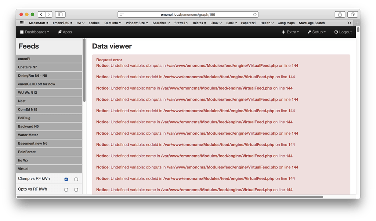This screenshot has width=376, height=221.
Task: Expand the firewall bookmark dropdown
Action: click(181, 23)
